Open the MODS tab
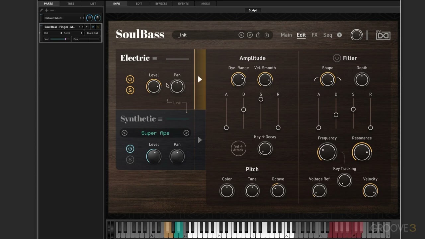The width and height of the screenshot is (425, 239). [206, 4]
